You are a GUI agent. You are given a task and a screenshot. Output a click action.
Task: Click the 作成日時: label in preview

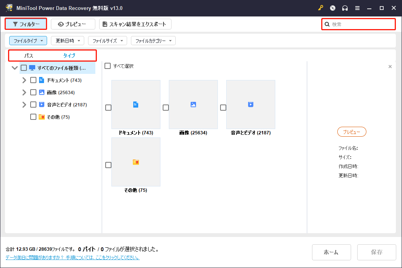(x=348, y=166)
